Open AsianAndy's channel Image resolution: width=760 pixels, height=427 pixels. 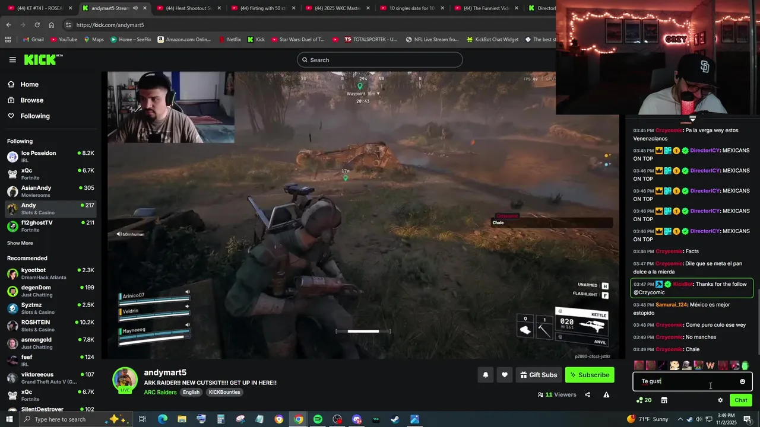point(51,191)
